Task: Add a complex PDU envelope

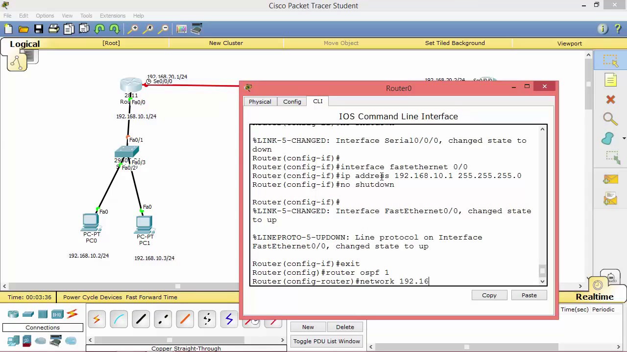Action: pos(610,199)
